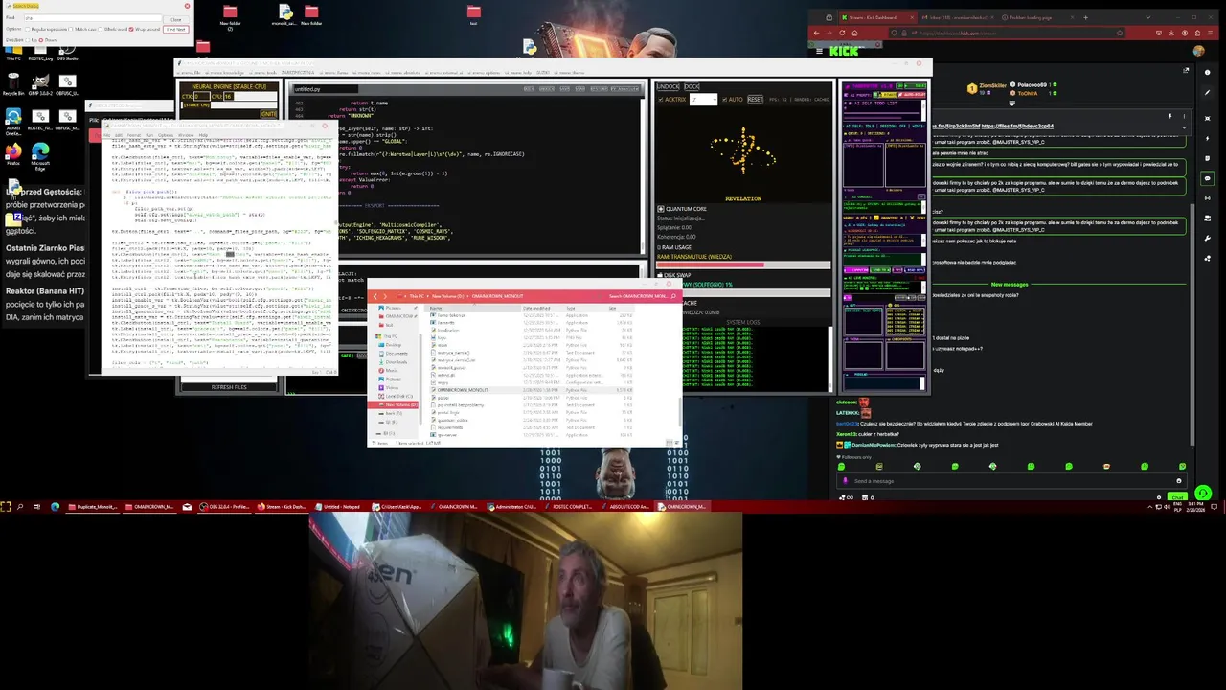The height and width of the screenshot is (690, 1226).
Task: Open the GIMP desktop shortcut
Action: pos(40,83)
